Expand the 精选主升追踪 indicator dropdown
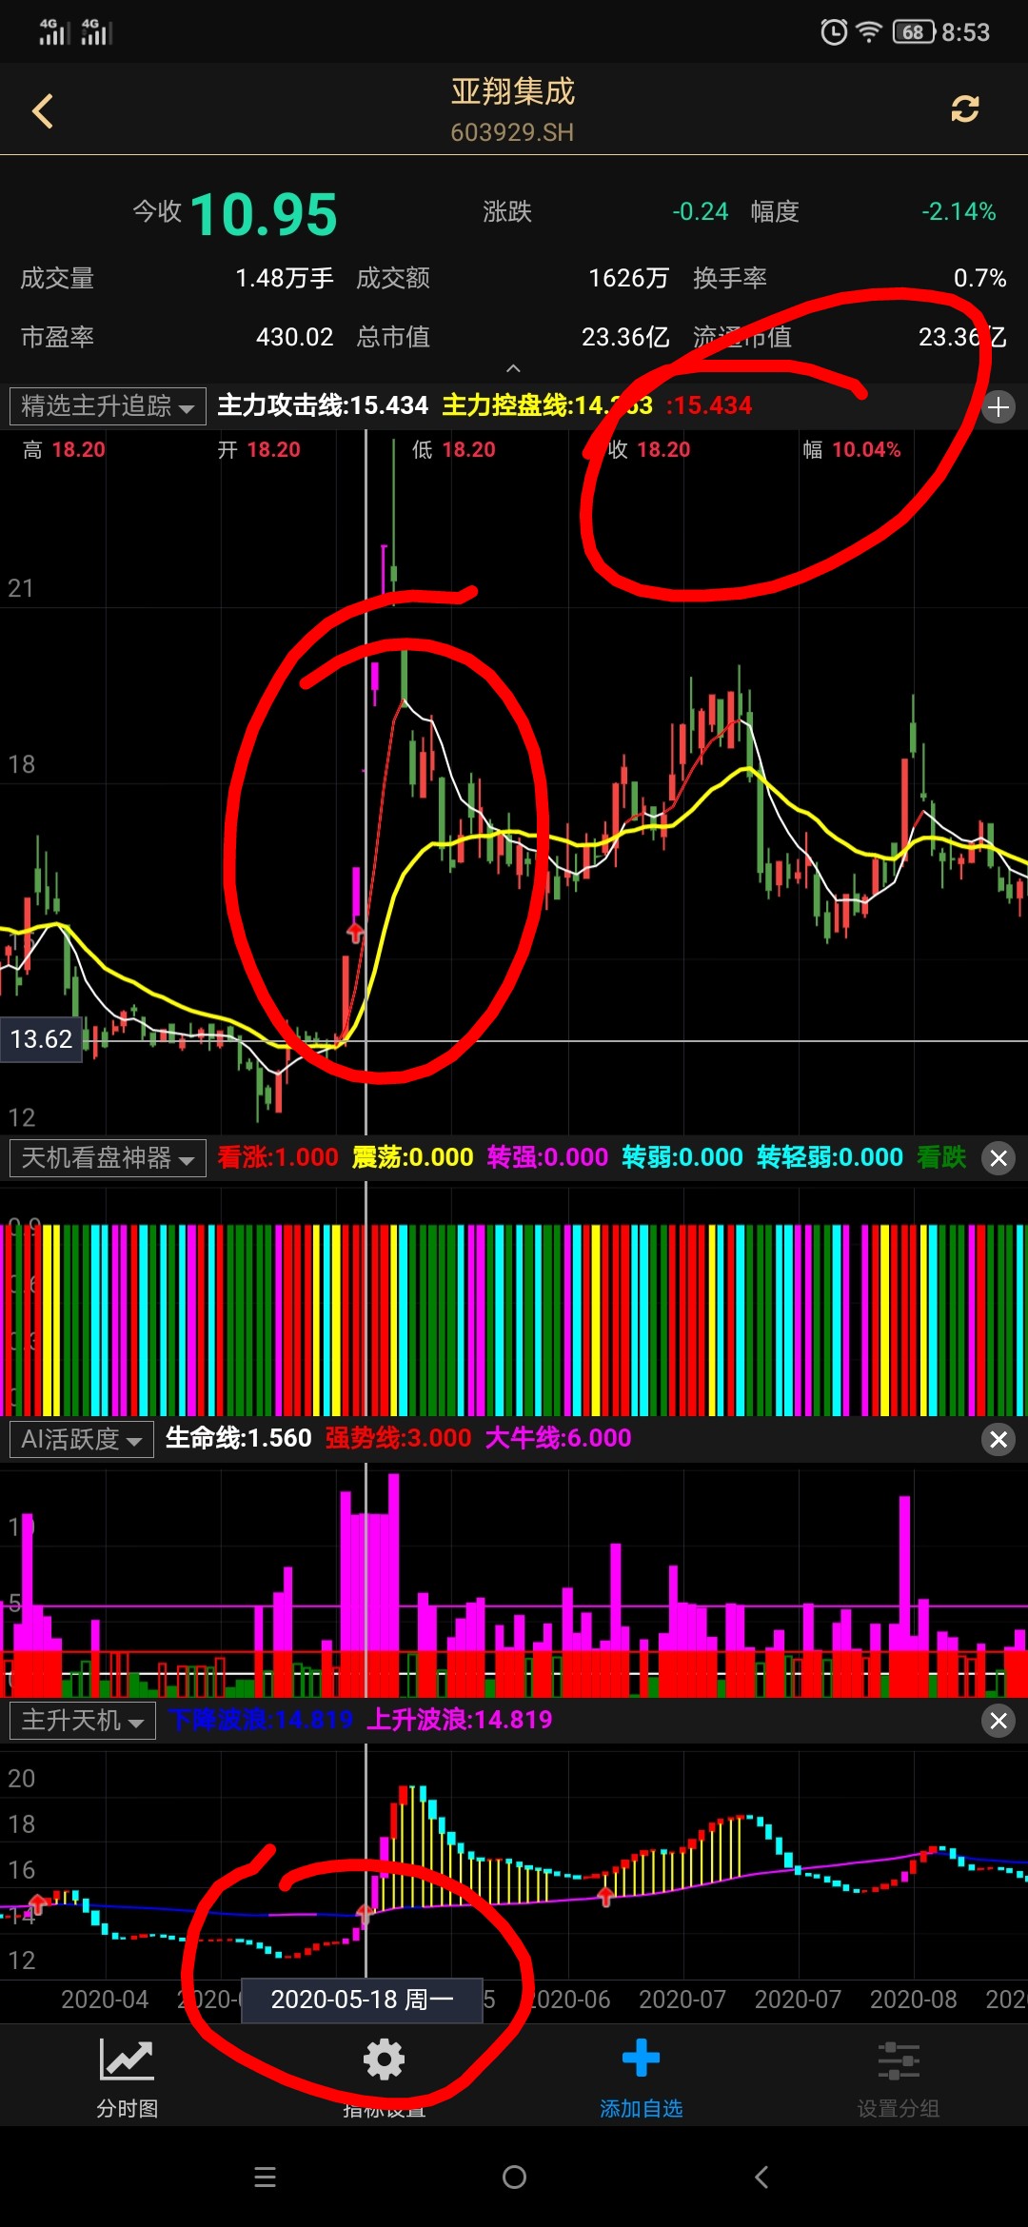 coord(108,406)
